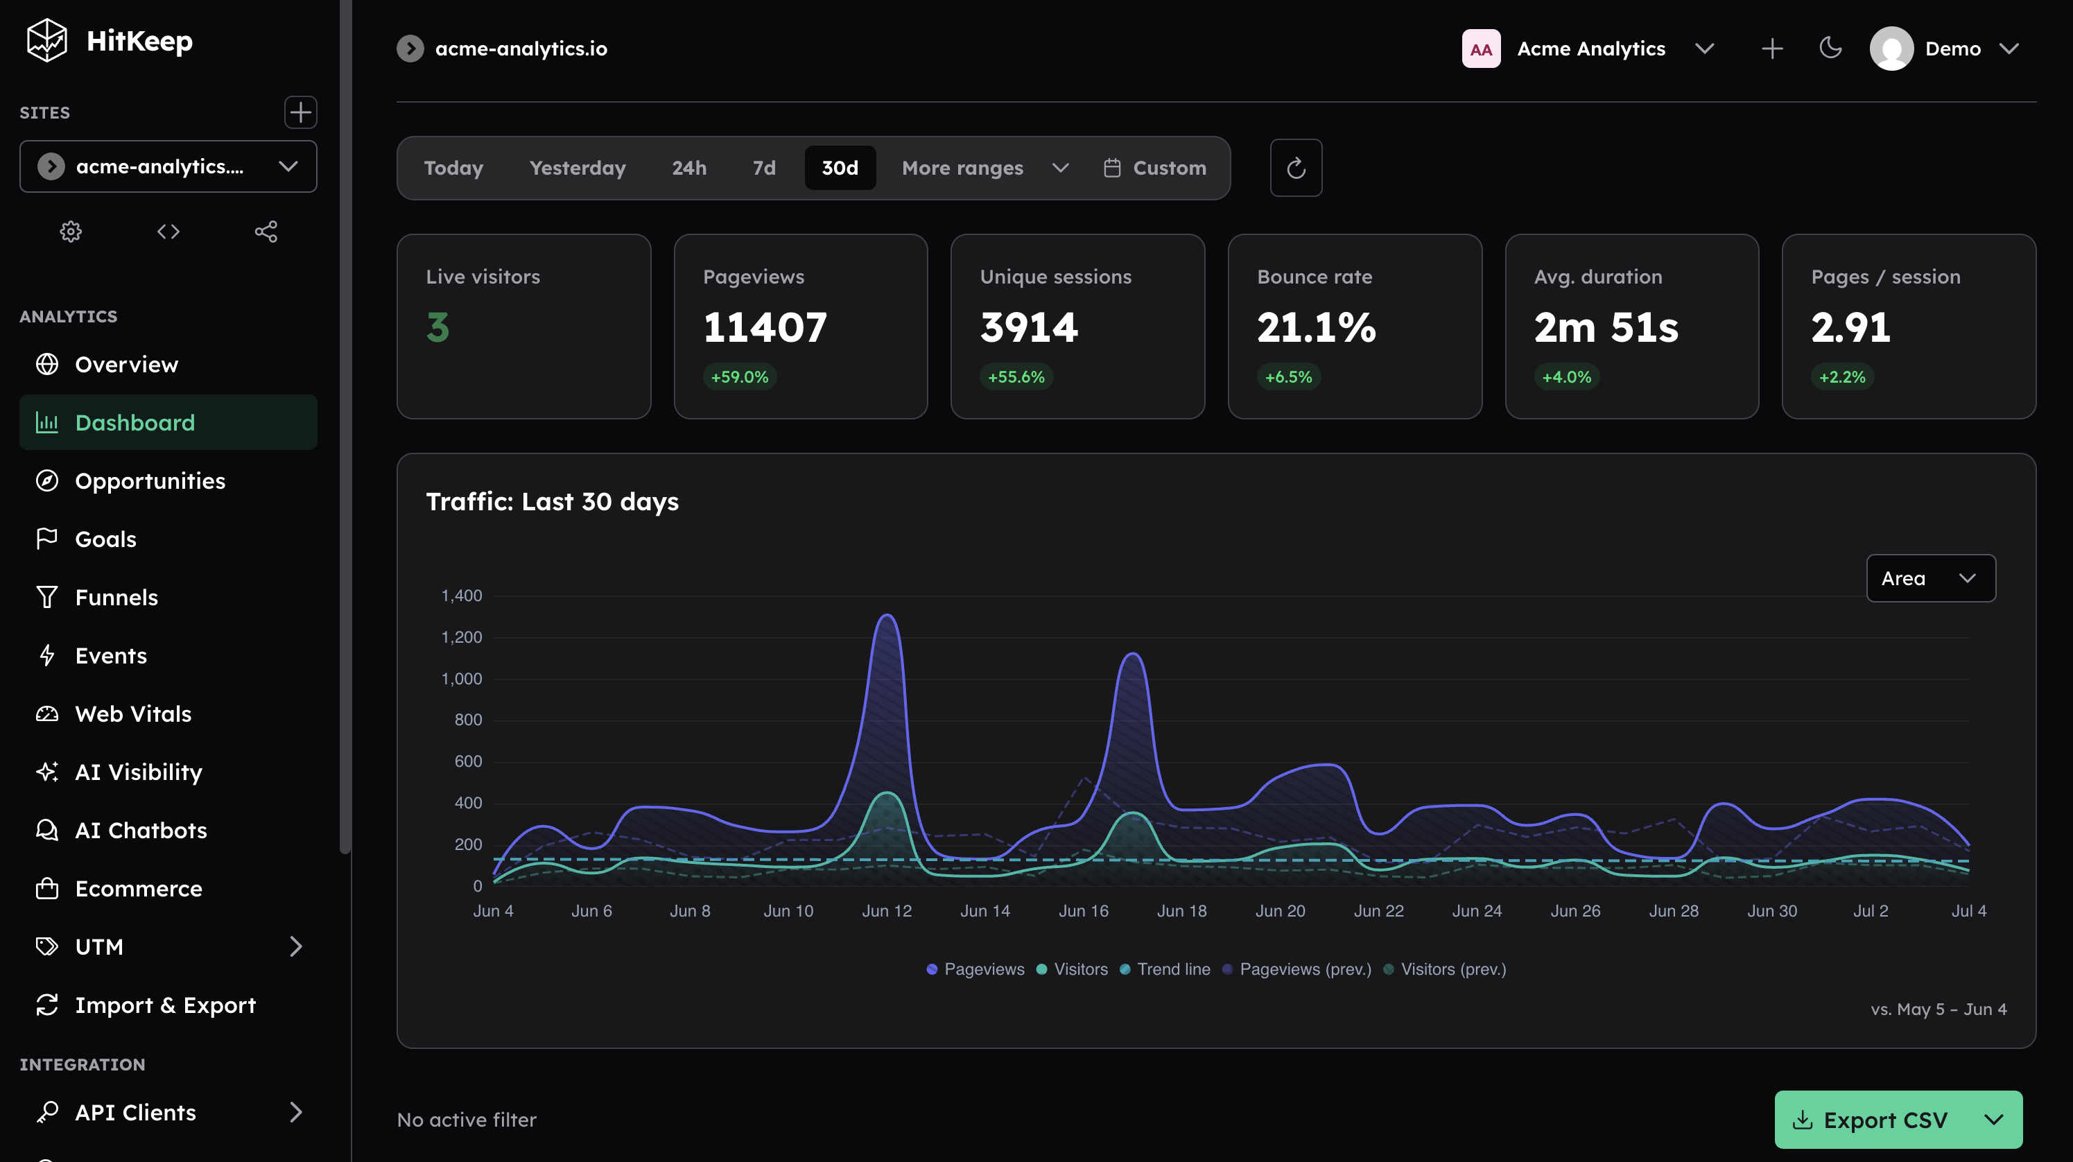Click the Ecommerce shopping bag icon

pyautogui.click(x=46, y=888)
